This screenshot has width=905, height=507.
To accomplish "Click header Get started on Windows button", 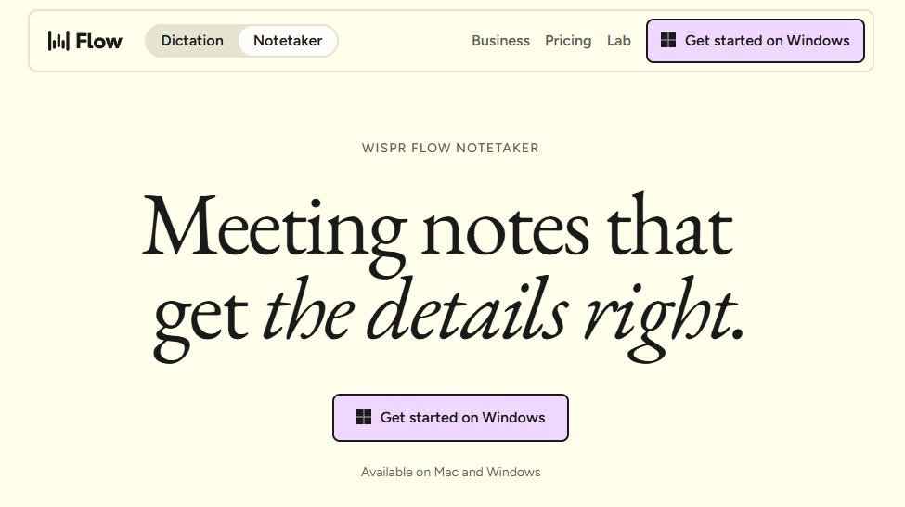I will click(755, 41).
